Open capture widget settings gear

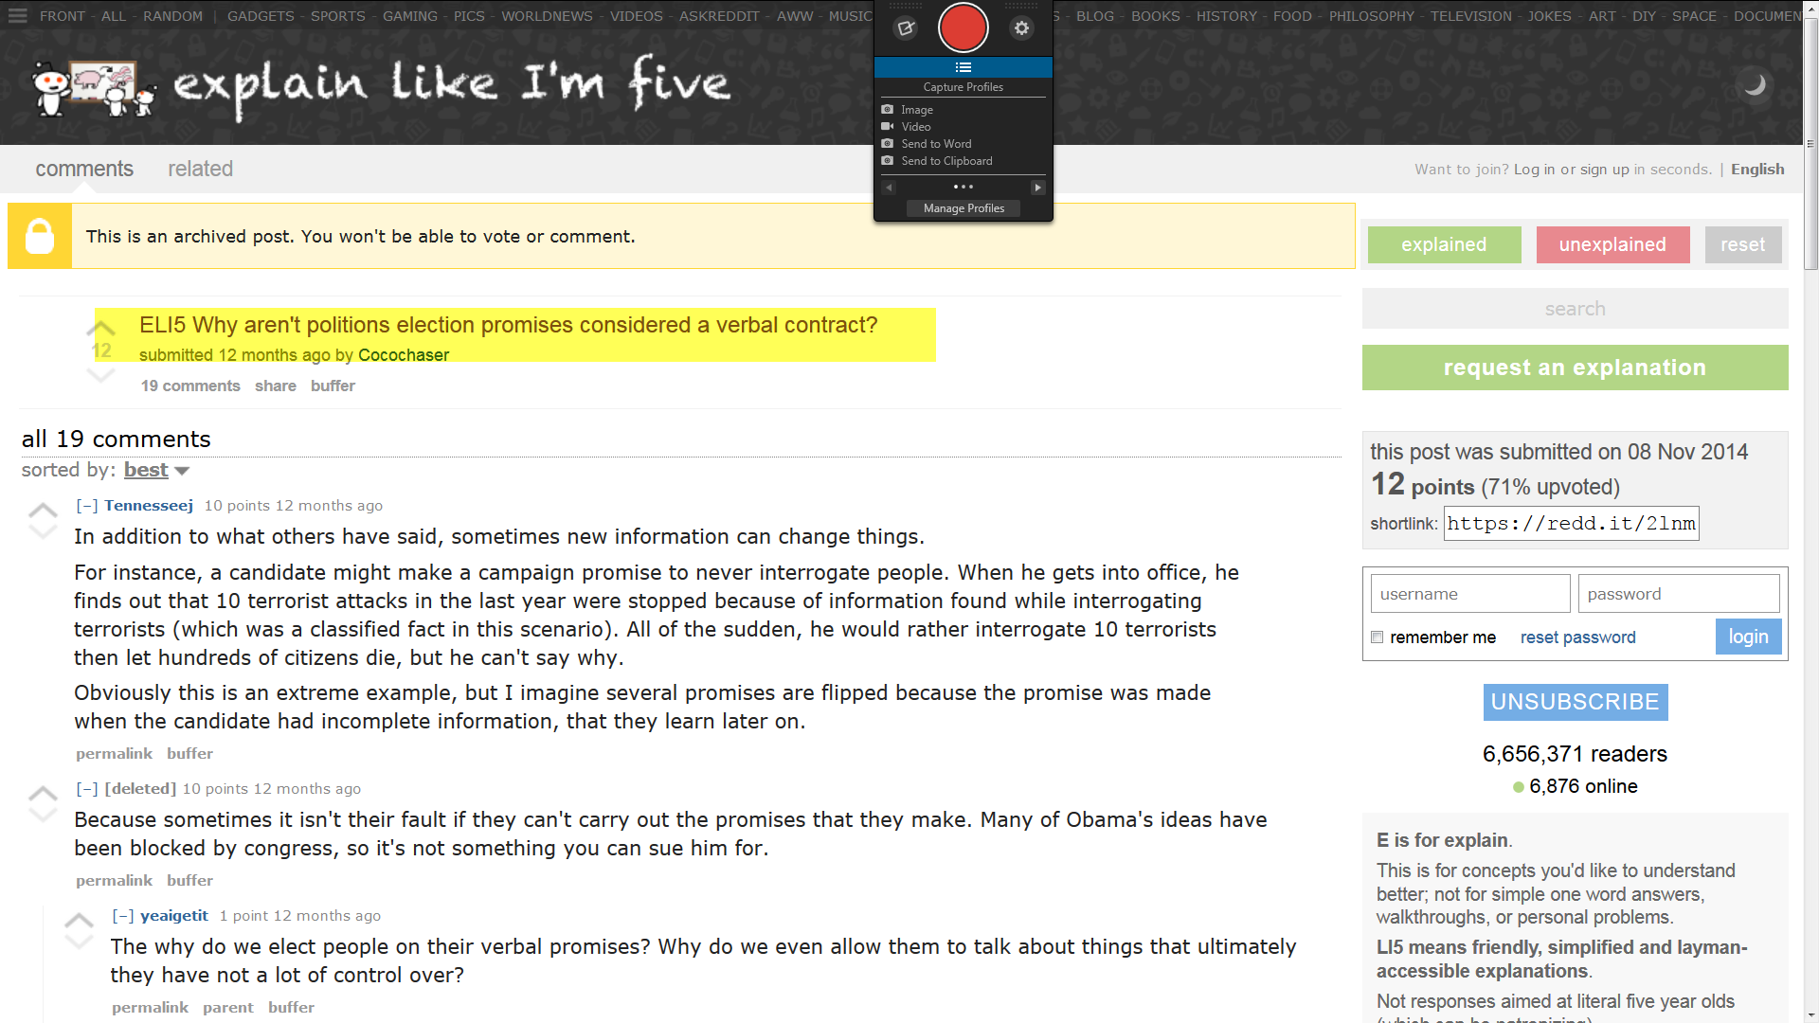pyautogui.click(x=1021, y=28)
